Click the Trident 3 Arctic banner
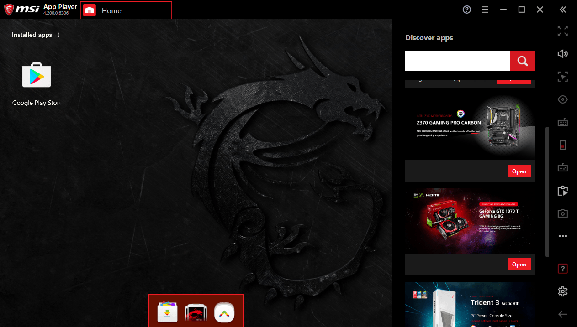 coord(470,304)
